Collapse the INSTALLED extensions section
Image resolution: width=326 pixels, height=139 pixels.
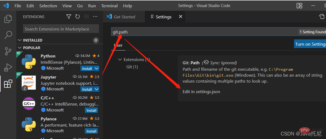point(20,40)
